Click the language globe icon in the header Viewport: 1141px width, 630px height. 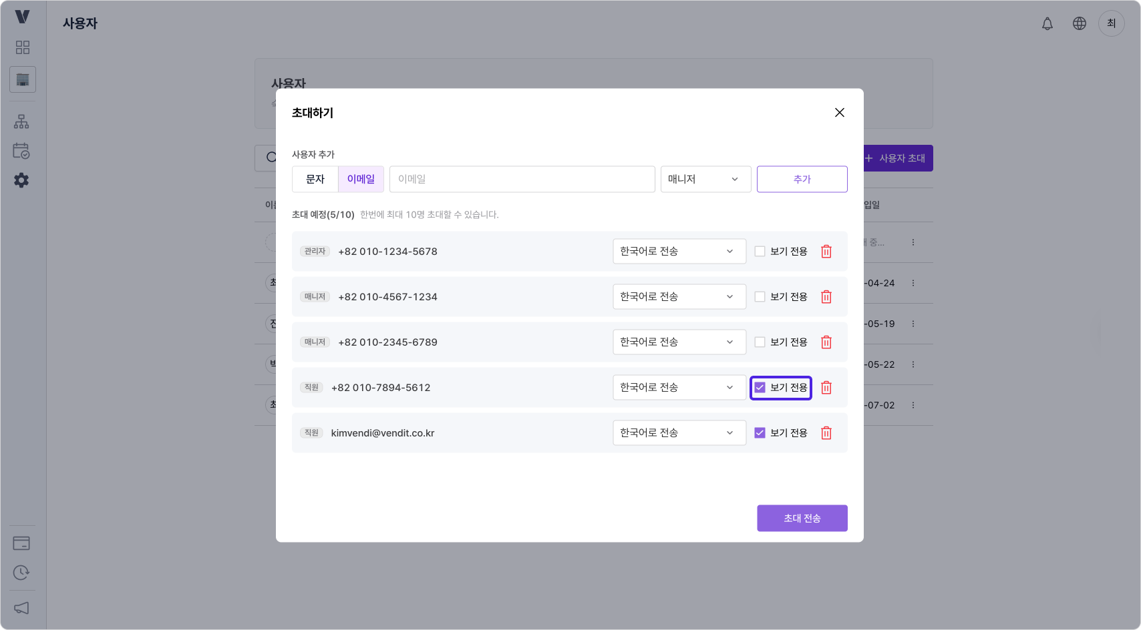1079,23
